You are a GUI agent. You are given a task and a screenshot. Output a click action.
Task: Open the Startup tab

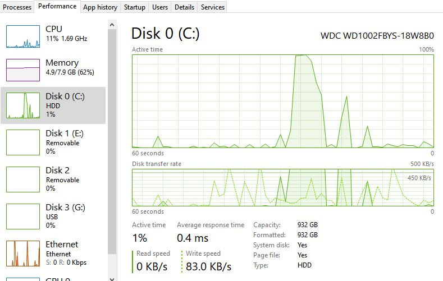[134, 7]
